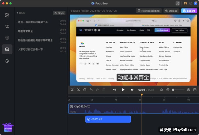Click the crop tool icon
This screenshot has height=135, width=199.
72,90
